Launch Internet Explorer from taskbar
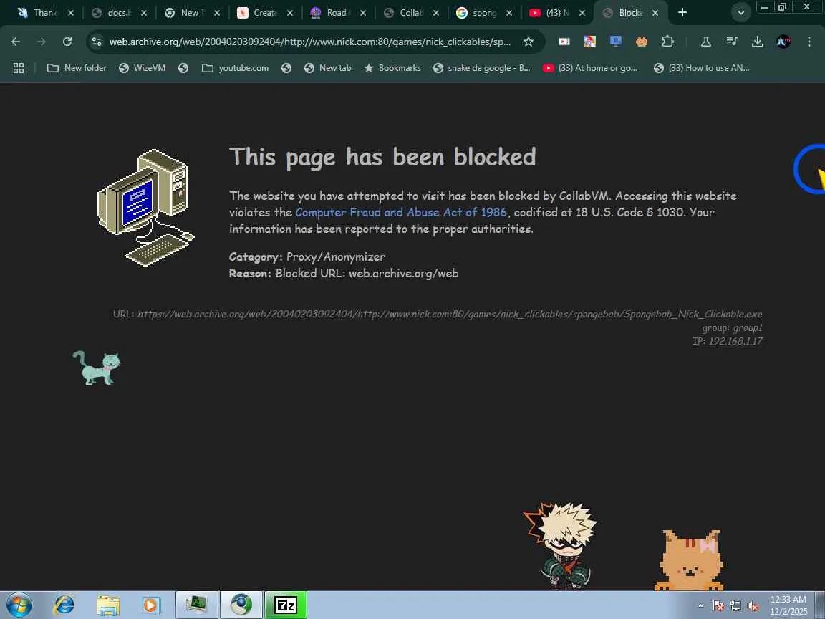Screen dimensions: 825x619 [64, 605]
